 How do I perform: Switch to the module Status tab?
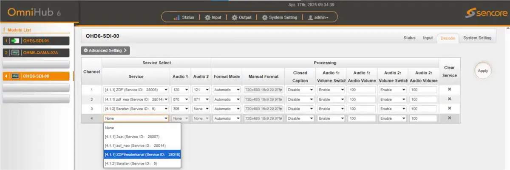[409, 38]
